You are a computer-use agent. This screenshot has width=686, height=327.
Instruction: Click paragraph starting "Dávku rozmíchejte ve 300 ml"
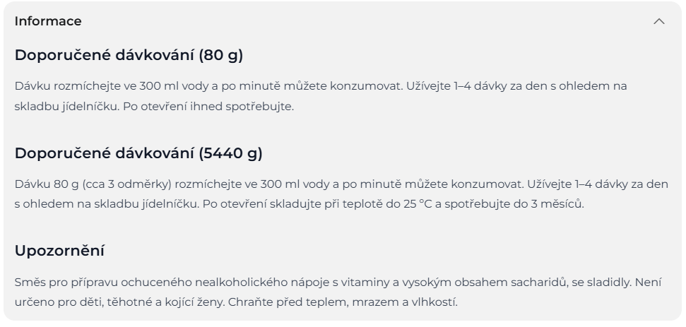click(321, 86)
